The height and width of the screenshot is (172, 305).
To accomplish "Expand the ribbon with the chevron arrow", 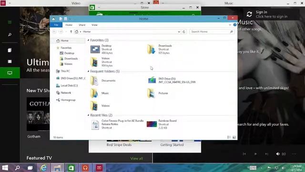I will point(230,25).
